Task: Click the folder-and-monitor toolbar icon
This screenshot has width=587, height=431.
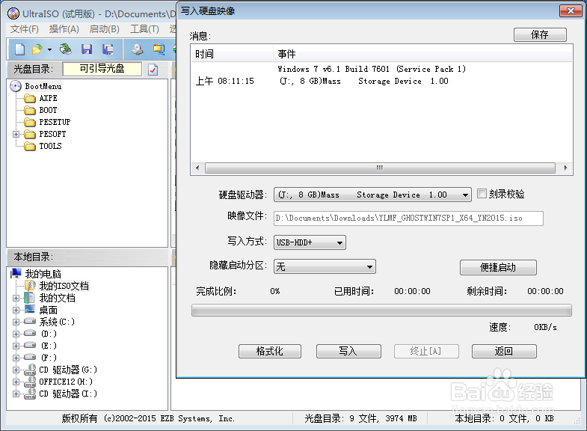Action: pyautogui.click(x=159, y=49)
